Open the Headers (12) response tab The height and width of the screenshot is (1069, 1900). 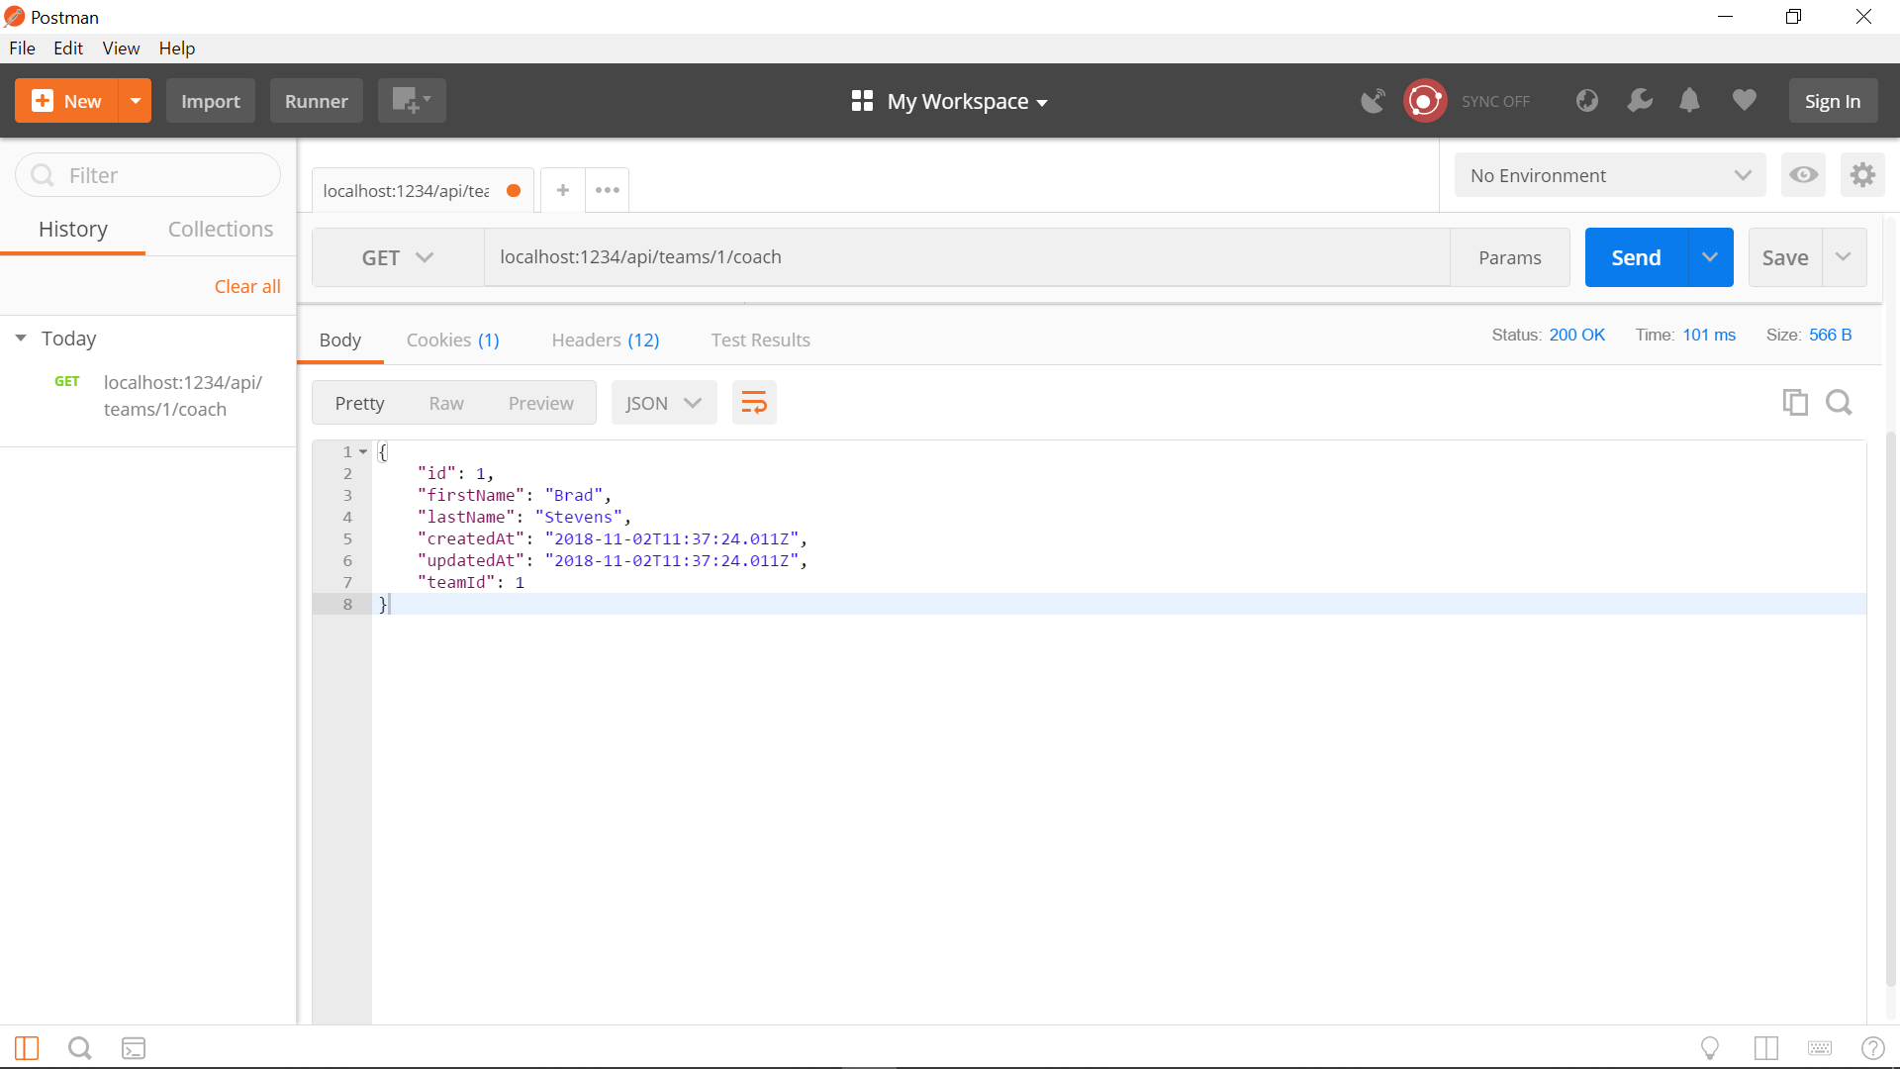point(605,340)
